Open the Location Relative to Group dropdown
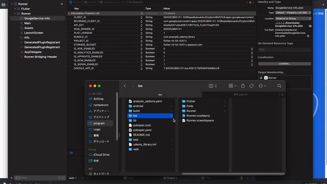Viewport: 327px width, 184px height. click(x=293, y=18)
